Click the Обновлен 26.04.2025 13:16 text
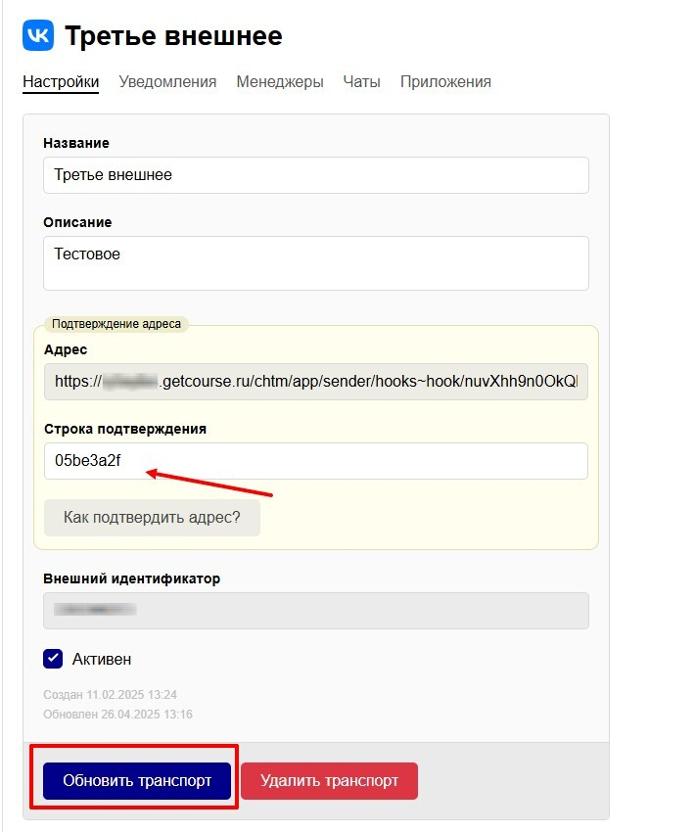Viewport: 695px width, 832px height. 117,715
